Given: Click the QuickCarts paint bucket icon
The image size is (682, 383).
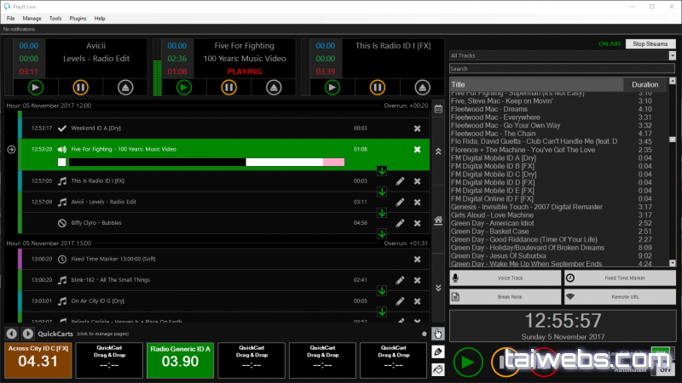Looking at the screenshot, I should [x=438, y=369].
